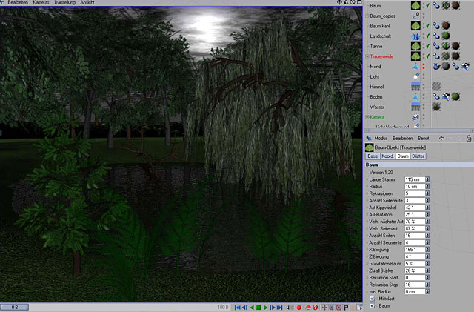Click the Länge Stamm value stepper

click(x=427, y=179)
